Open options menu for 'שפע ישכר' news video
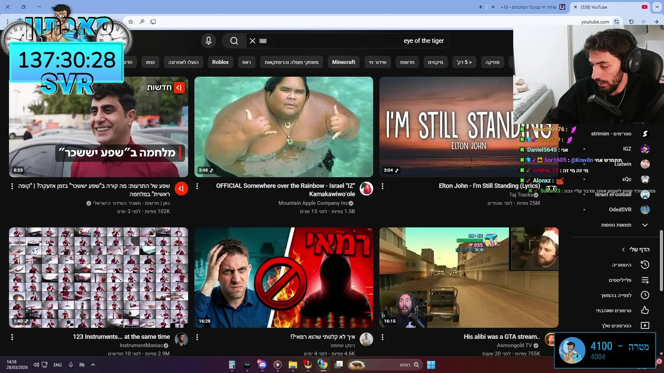Screen dimensions: 664x373 pos(12,186)
